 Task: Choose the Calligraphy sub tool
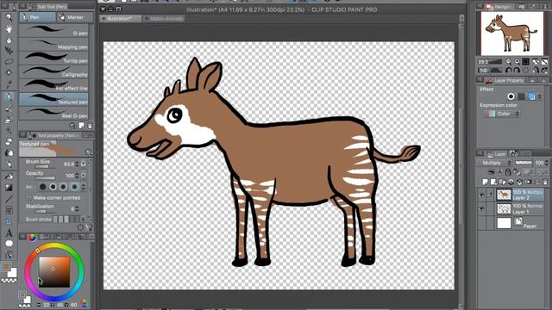pyautogui.click(x=53, y=72)
